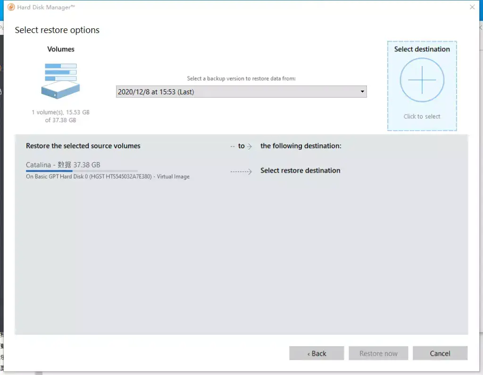
Task: Click "On Basic GPT Hard Disk 0" description
Action: coord(108,176)
